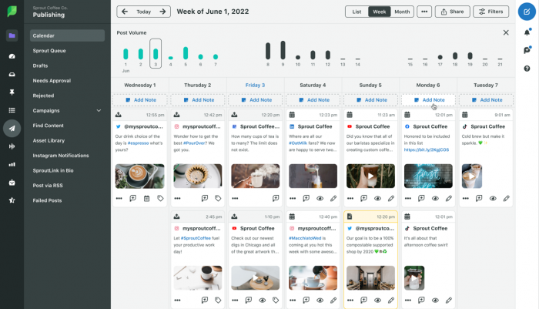Select the paper plane Publishing icon

pyautogui.click(x=12, y=129)
